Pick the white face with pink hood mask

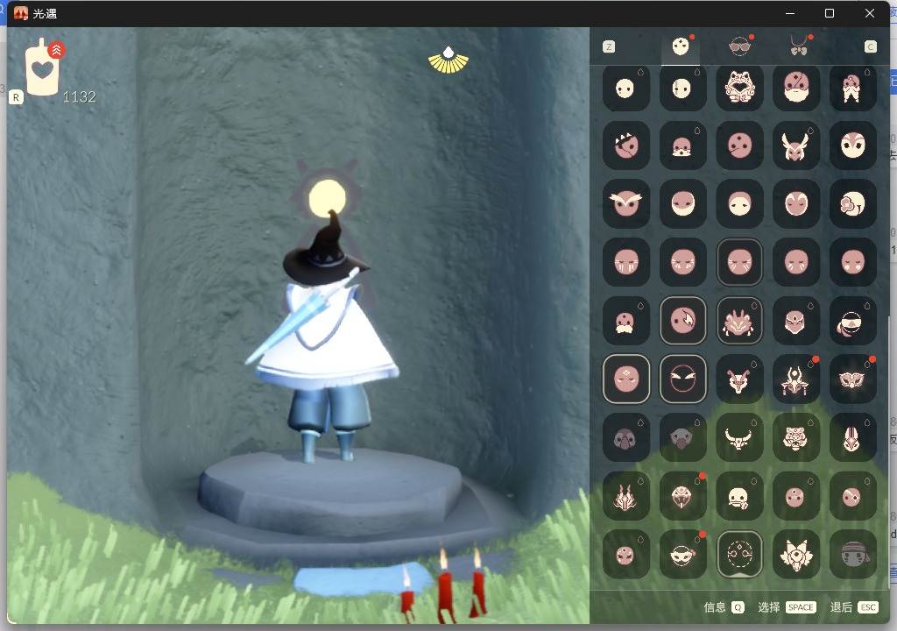(739, 204)
